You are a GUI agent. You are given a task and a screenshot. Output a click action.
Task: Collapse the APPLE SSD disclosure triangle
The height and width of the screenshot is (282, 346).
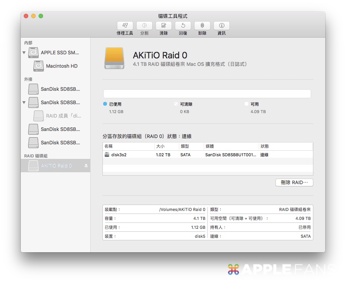[24, 52]
